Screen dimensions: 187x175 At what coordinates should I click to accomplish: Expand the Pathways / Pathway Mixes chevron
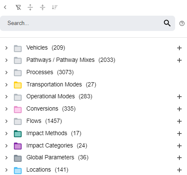pyautogui.click(x=6, y=60)
